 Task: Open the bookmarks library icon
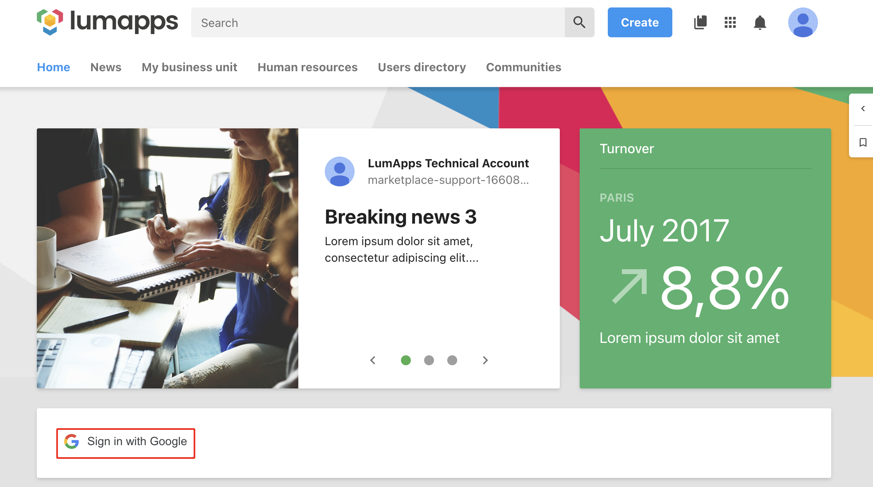(x=700, y=22)
